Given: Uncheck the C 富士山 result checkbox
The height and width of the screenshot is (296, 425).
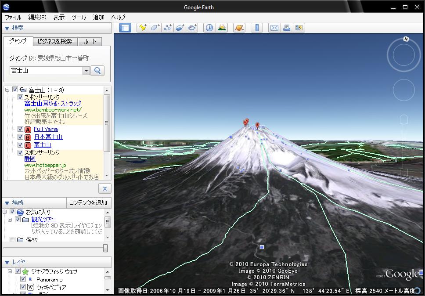Looking at the screenshot, I should click(20, 144).
